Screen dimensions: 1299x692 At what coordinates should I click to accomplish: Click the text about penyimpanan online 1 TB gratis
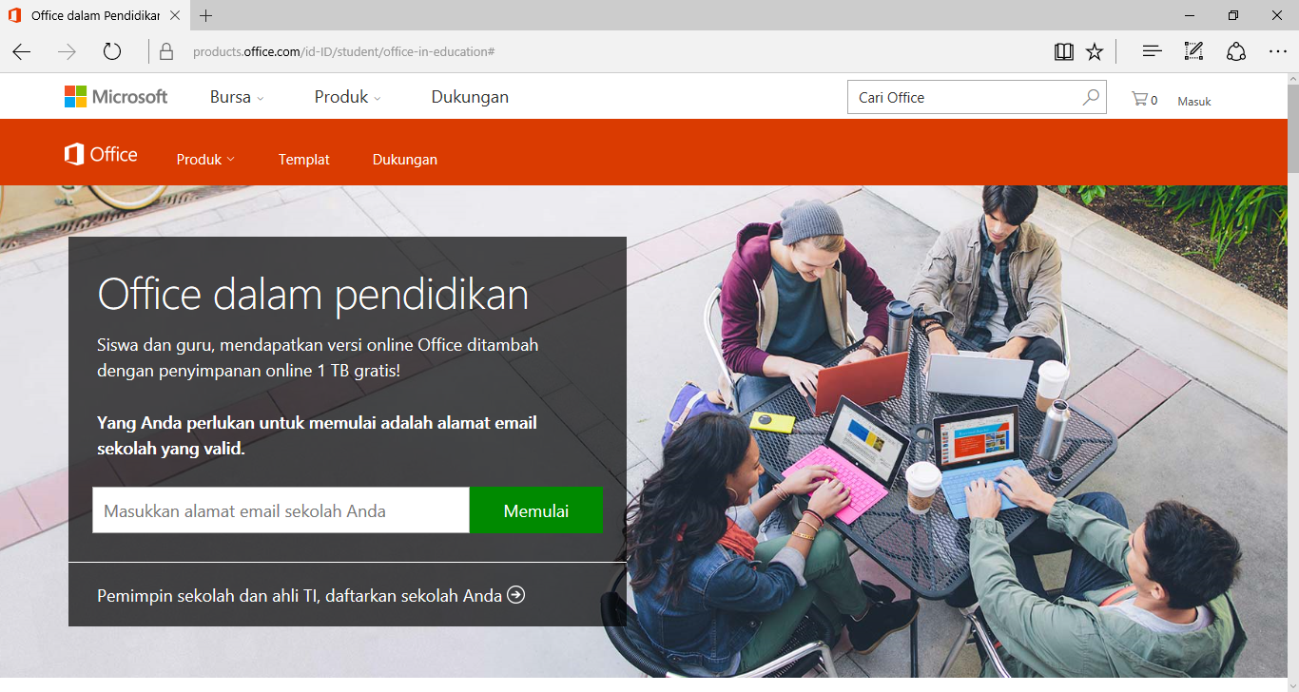[318, 357]
